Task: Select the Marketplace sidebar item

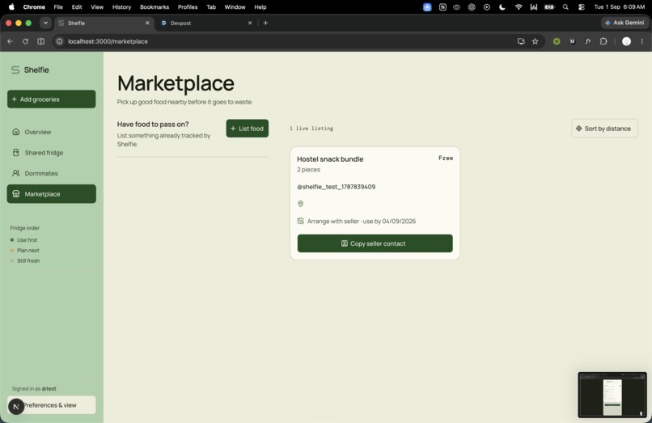Action: pyautogui.click(x=52, y=194)
